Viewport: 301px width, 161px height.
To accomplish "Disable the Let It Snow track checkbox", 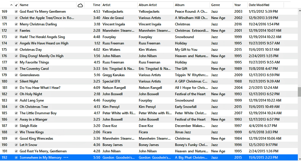I will (16, 145).
